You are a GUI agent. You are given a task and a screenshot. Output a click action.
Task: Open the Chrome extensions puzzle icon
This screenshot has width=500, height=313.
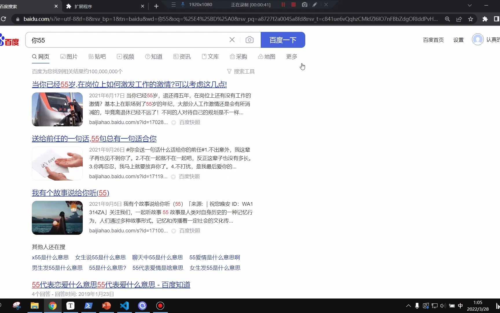click(485, 19)
